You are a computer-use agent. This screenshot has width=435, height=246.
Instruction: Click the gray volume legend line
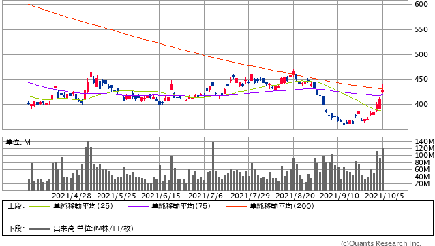(x=40, y=228)
